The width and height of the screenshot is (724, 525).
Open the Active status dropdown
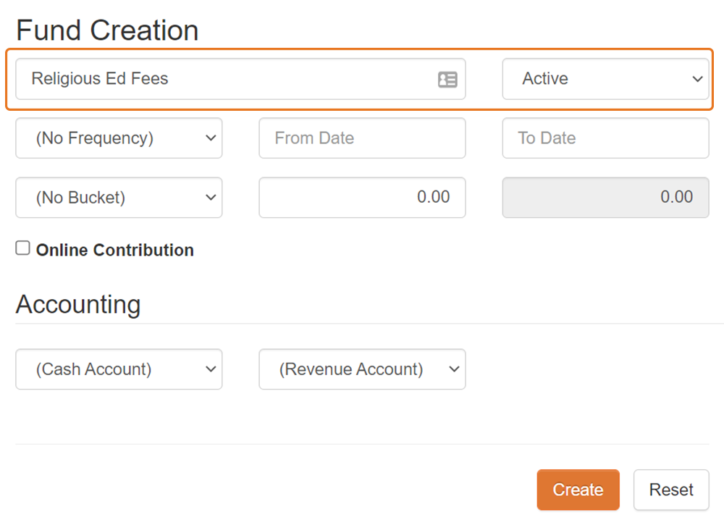click(x=605, y=79)
